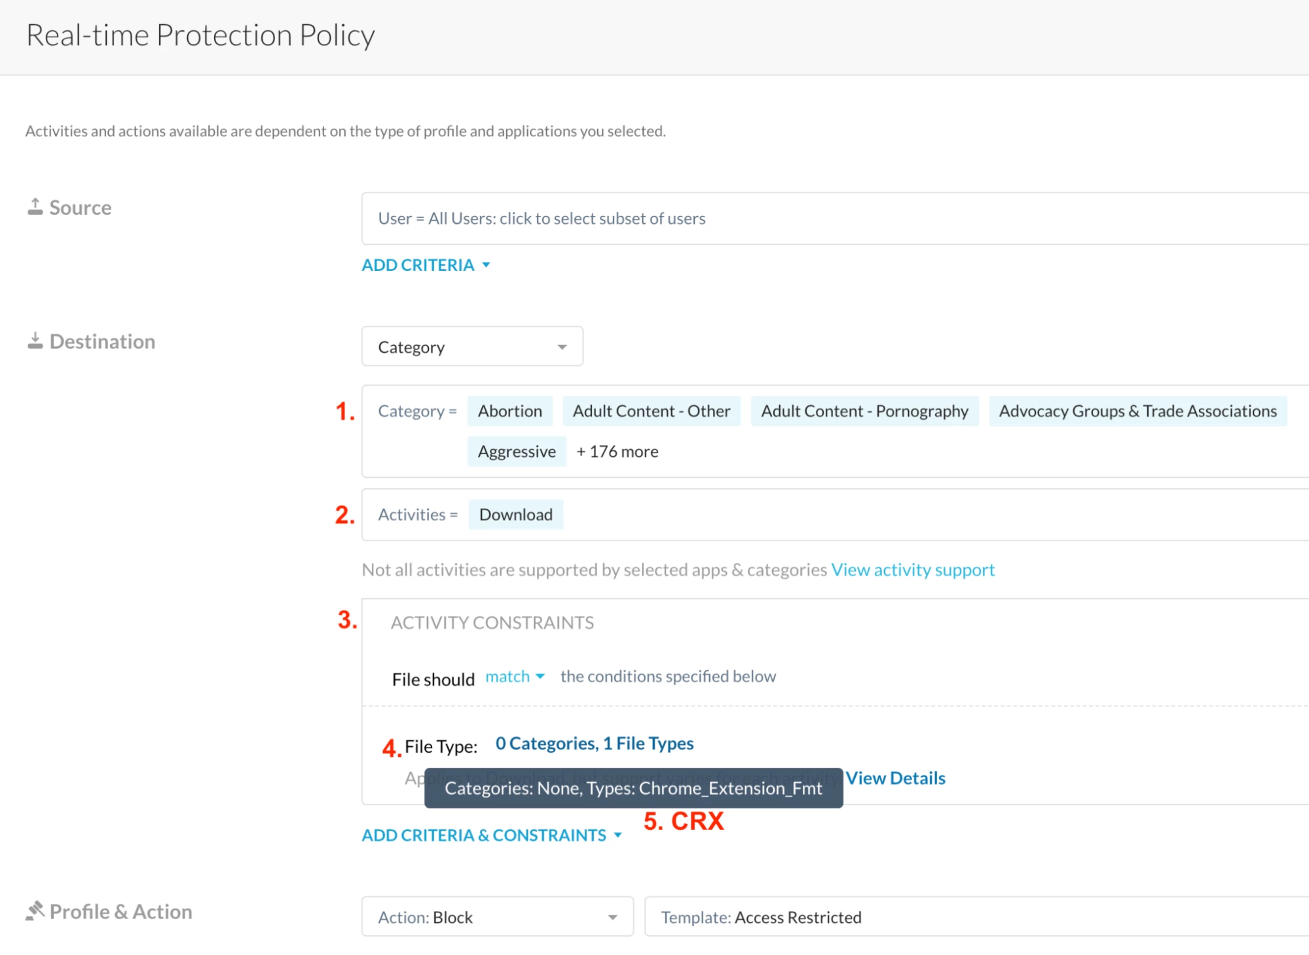Open the Category destination dropdown

(x=471, y=346)
